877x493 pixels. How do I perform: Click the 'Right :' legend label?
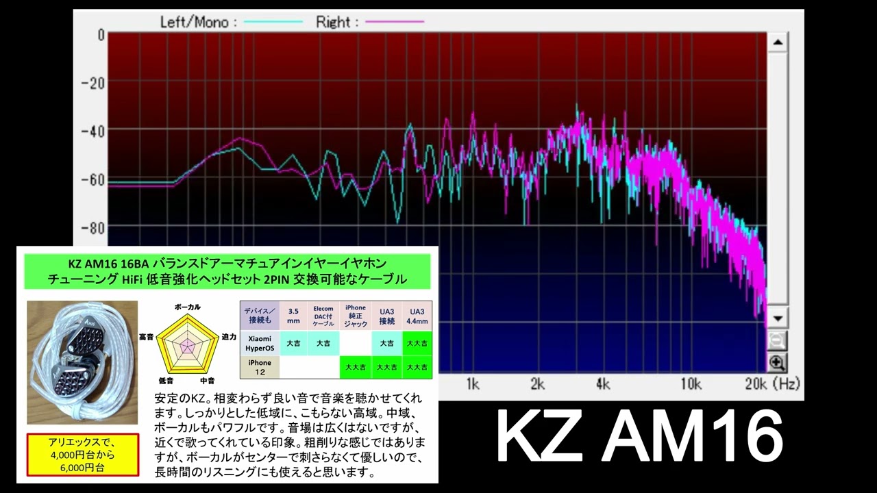(x=337, y=22)
